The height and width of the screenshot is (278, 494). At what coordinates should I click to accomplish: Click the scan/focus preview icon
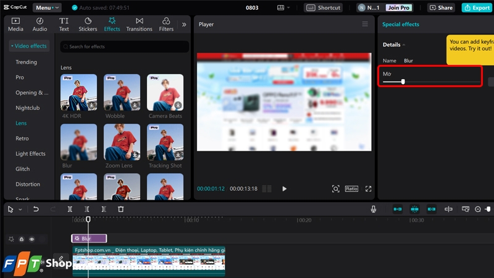coord(335,189)
